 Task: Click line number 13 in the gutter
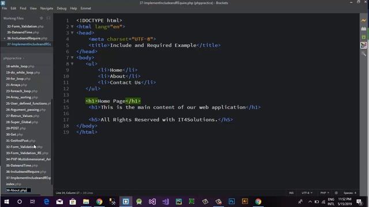[x=66, y=95]
